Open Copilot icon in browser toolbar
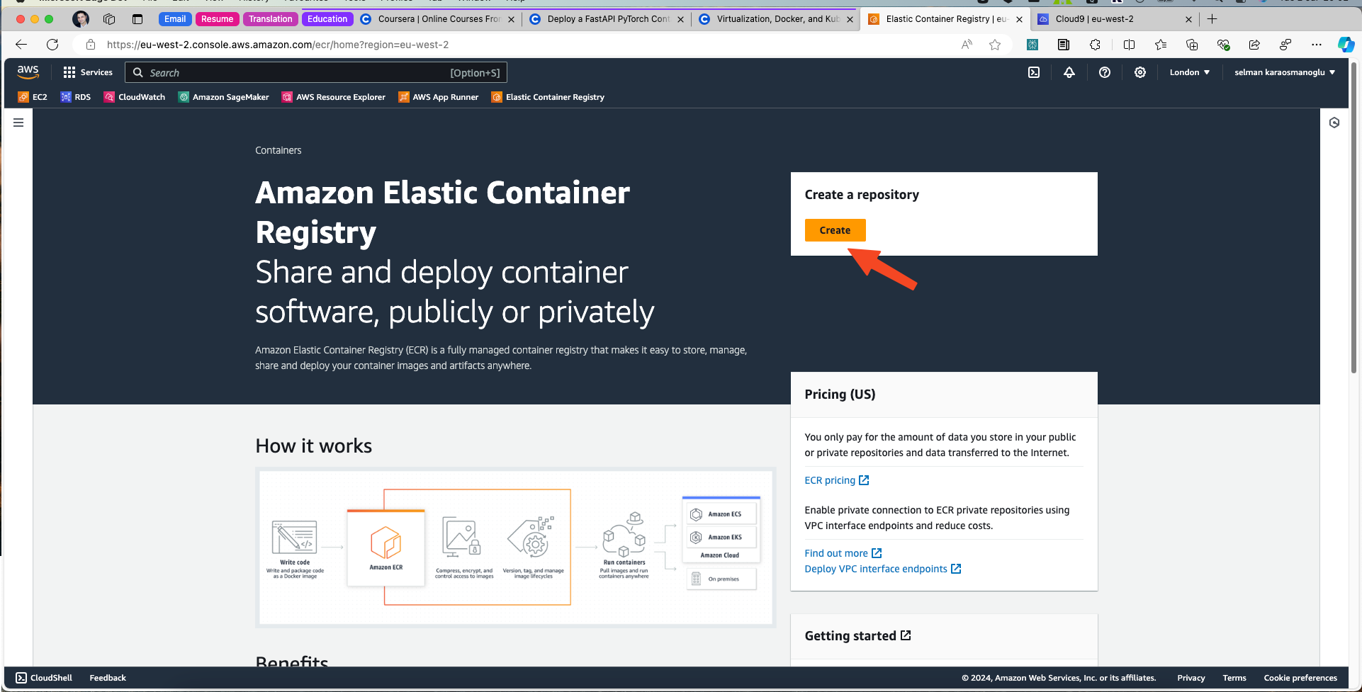 (x=1346, y=45)
